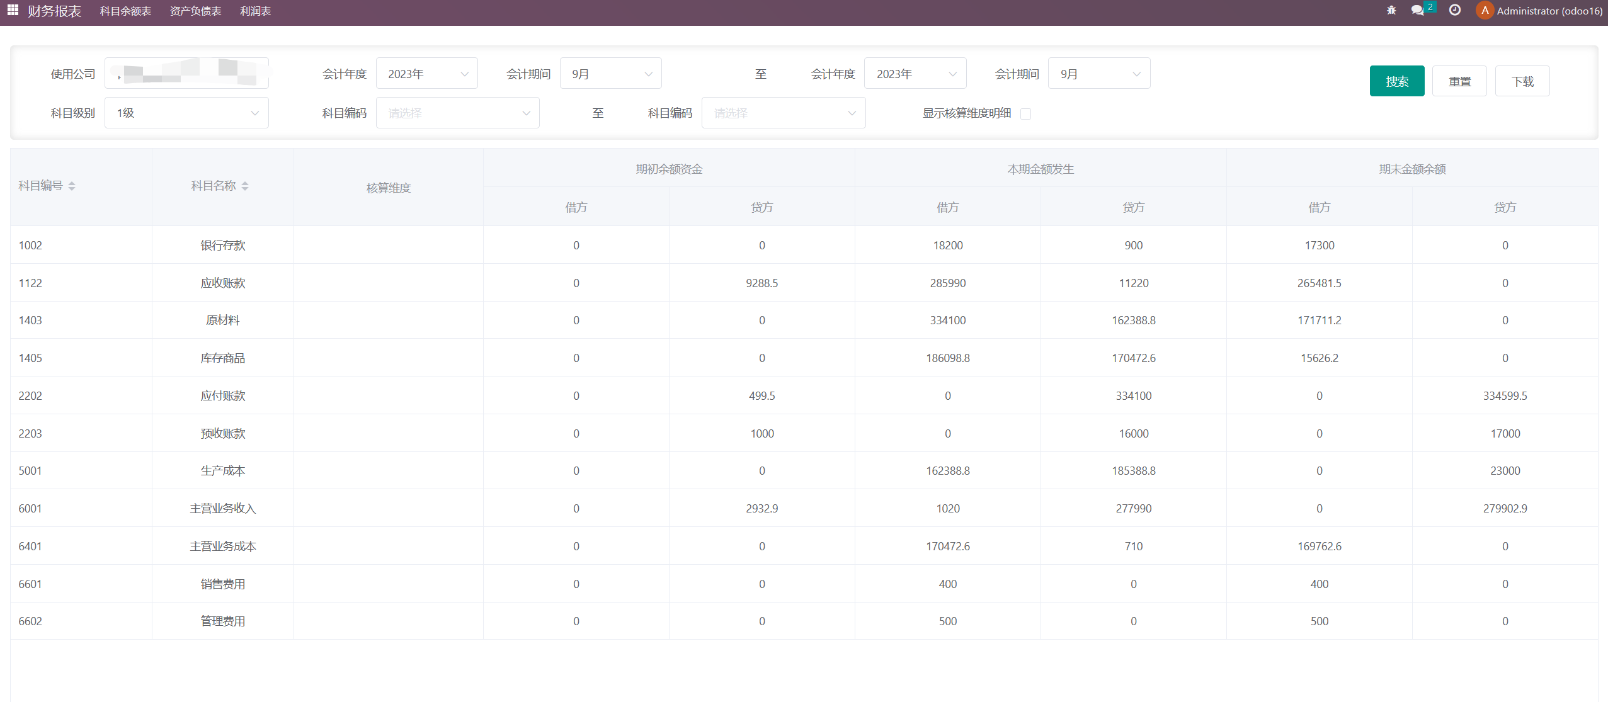Viewport: 1608px width, 702px height.
Task: Click the 应付账款 account name
Action: point(223,395)
